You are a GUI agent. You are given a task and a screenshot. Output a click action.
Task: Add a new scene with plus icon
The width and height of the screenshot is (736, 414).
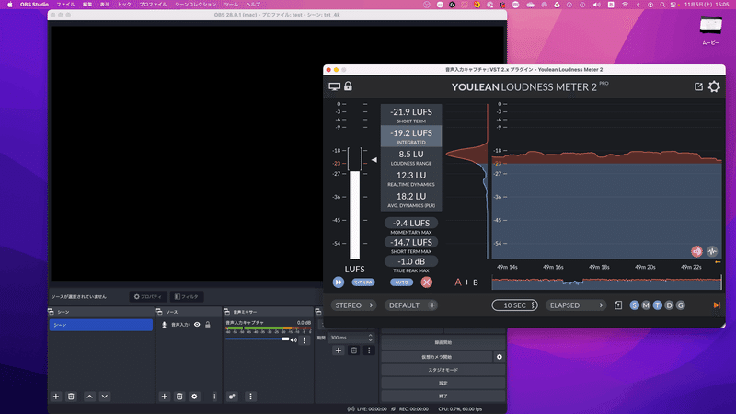coord(56,397)
